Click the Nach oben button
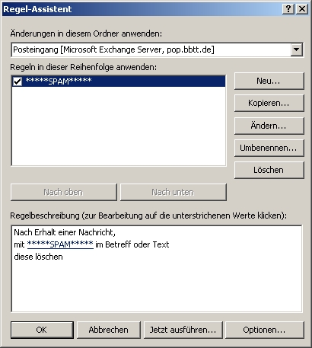This screenshot has width=312, height=348. (64, 192)
